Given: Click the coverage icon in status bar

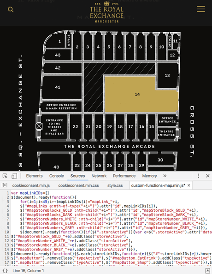Looking at the screenshot, I should (207, 271).
